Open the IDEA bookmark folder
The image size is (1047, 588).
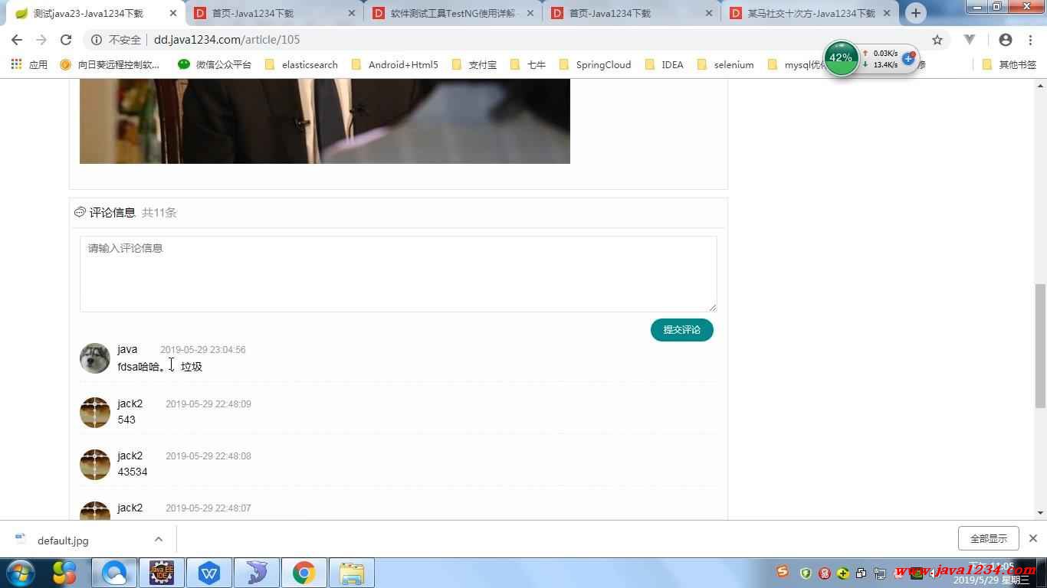click(x=665, y=64)
